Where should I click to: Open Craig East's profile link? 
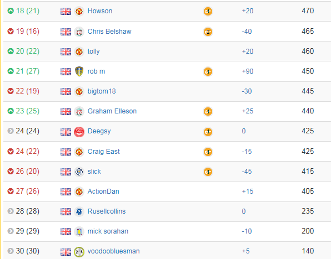[104, 152]
